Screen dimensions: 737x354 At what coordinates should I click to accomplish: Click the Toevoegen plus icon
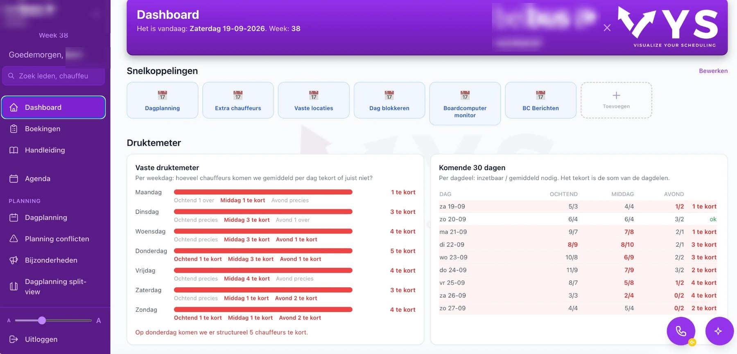tap(616, 95)
